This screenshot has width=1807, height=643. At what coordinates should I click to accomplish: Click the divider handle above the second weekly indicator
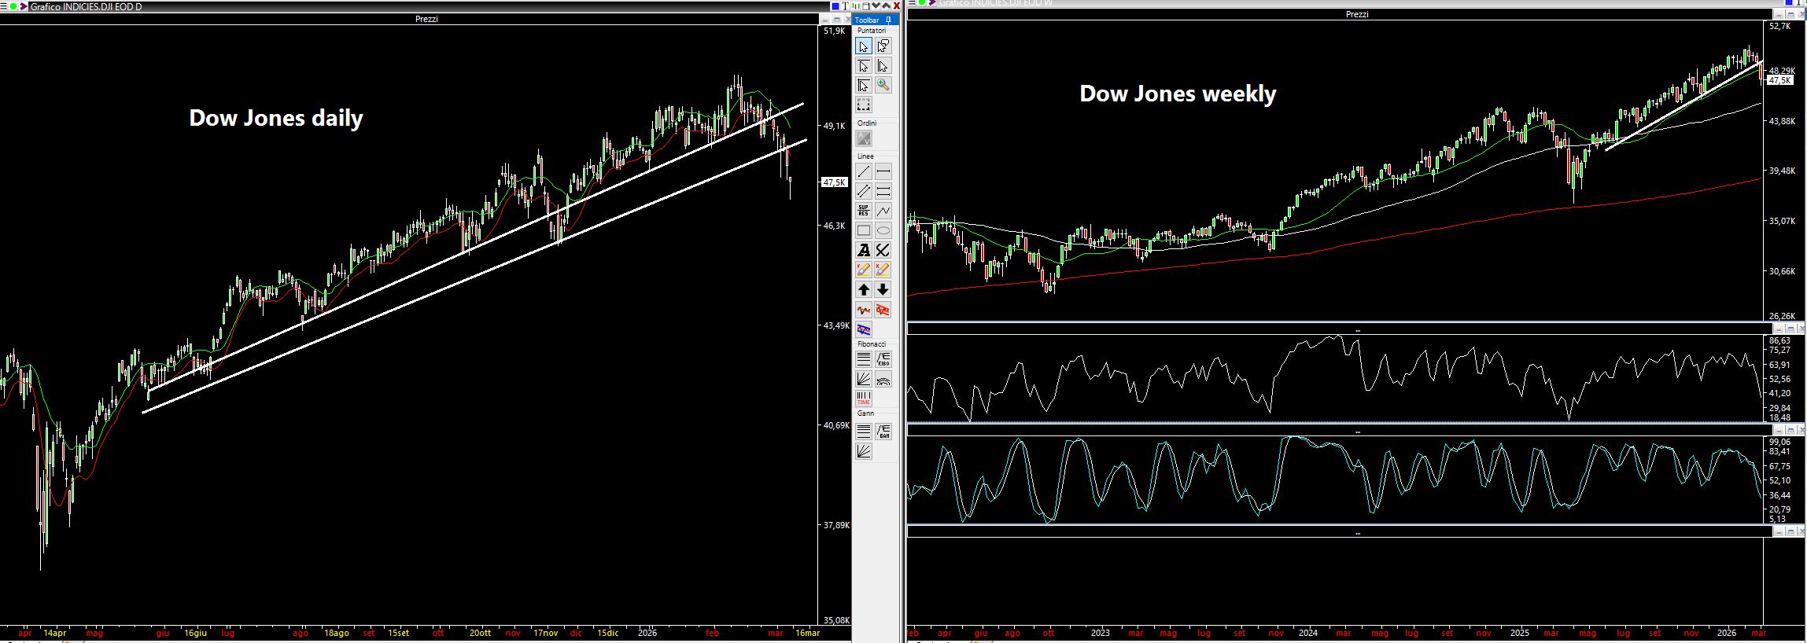(1357, 432)
